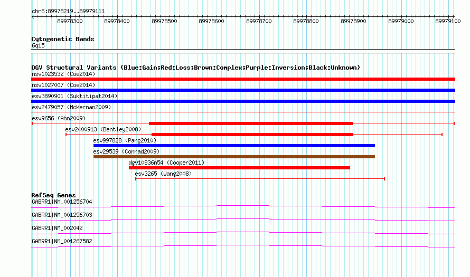Click the 6q15 band label
The width and height of the screenshot is (470, 277).
coord(38,45)
